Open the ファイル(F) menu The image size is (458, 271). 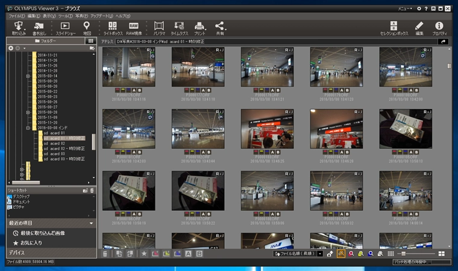[17, 16]
